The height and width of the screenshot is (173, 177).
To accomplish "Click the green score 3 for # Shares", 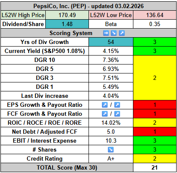I will pos(155,150).
